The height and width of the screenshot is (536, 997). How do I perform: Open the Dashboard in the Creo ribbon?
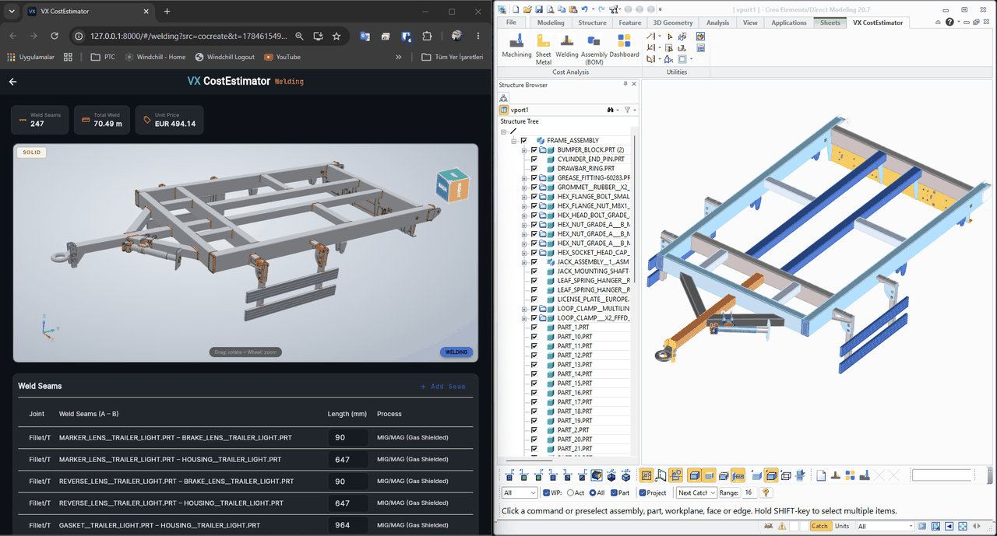point(624,46)
